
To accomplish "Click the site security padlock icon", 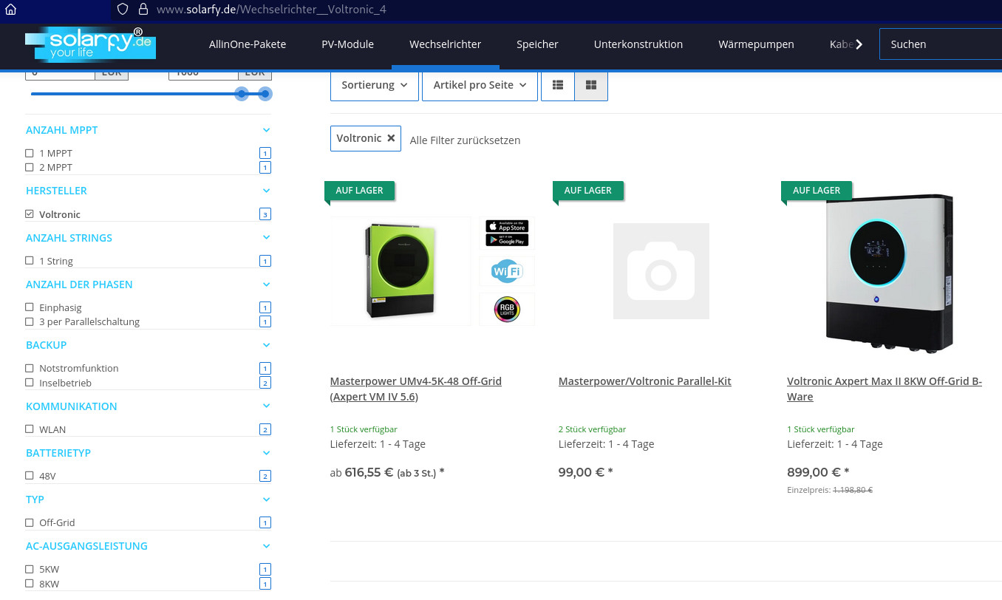I will pyautogui.click(x=143, y=10).
